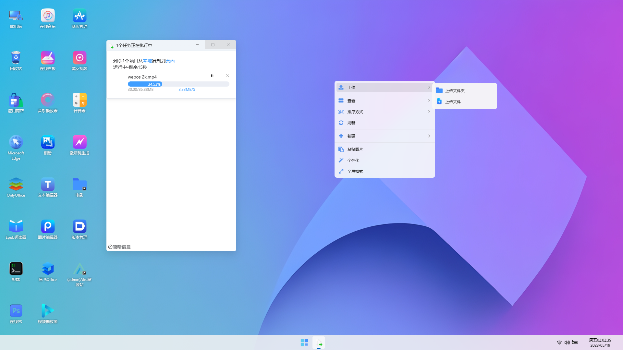
Task: Expand the 查看 submenu
Action: click(385, 101)
